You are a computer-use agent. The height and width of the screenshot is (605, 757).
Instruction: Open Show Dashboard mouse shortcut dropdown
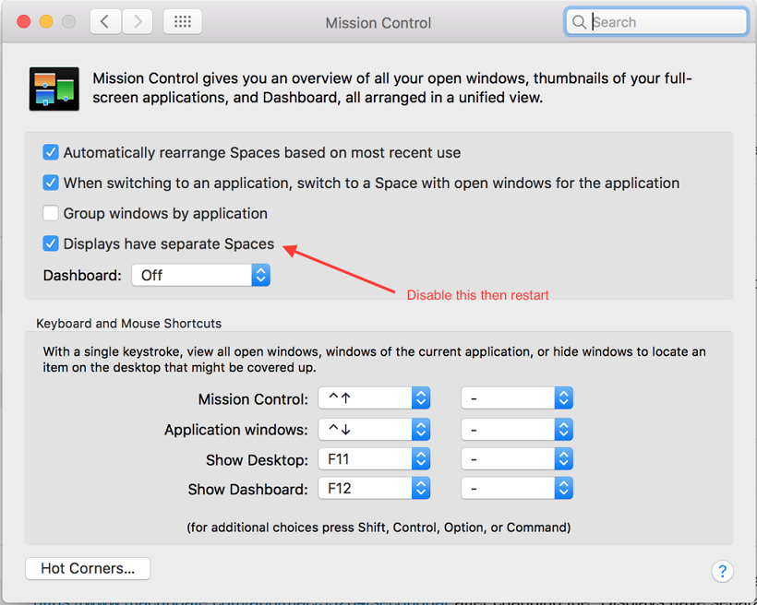(x=517, y=489)
